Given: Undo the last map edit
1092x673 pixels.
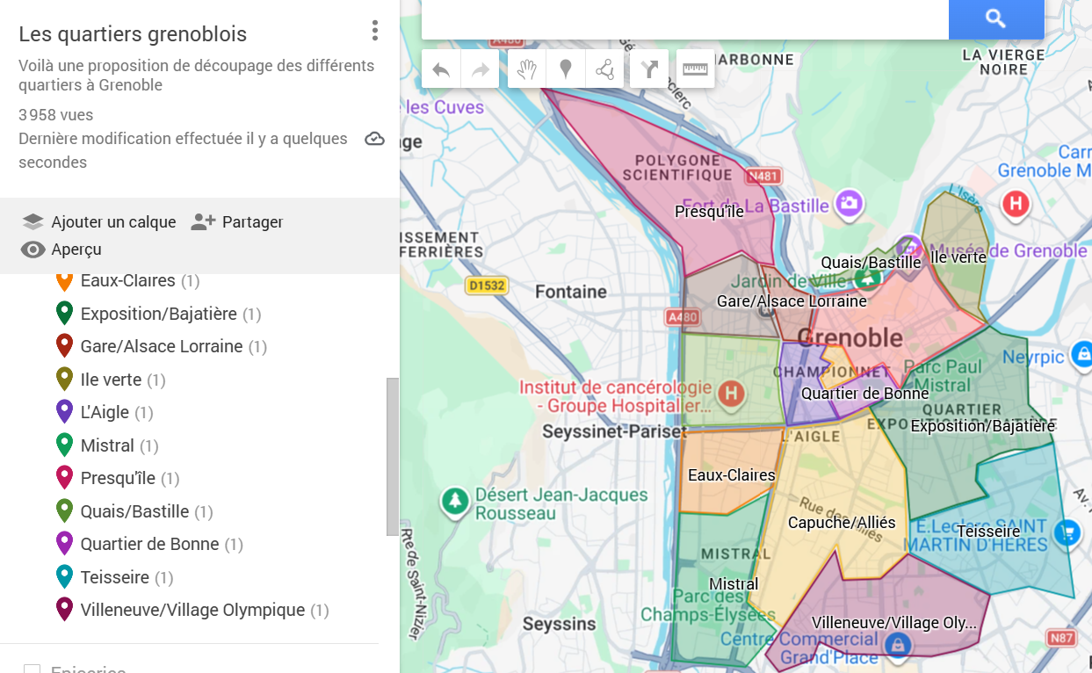Looking at the screenshot, I should click(x=441, y=69).
